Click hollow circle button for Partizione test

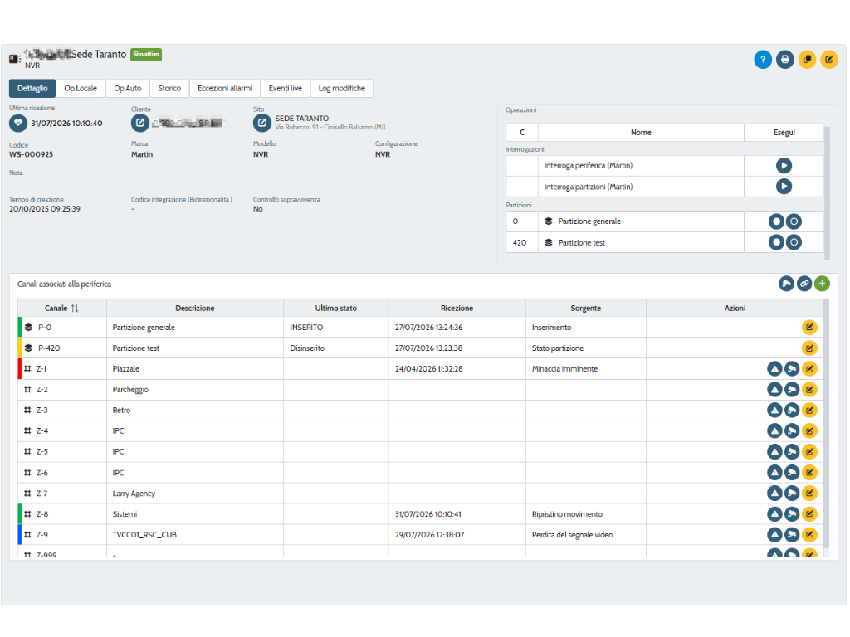(x=794, y=243)
